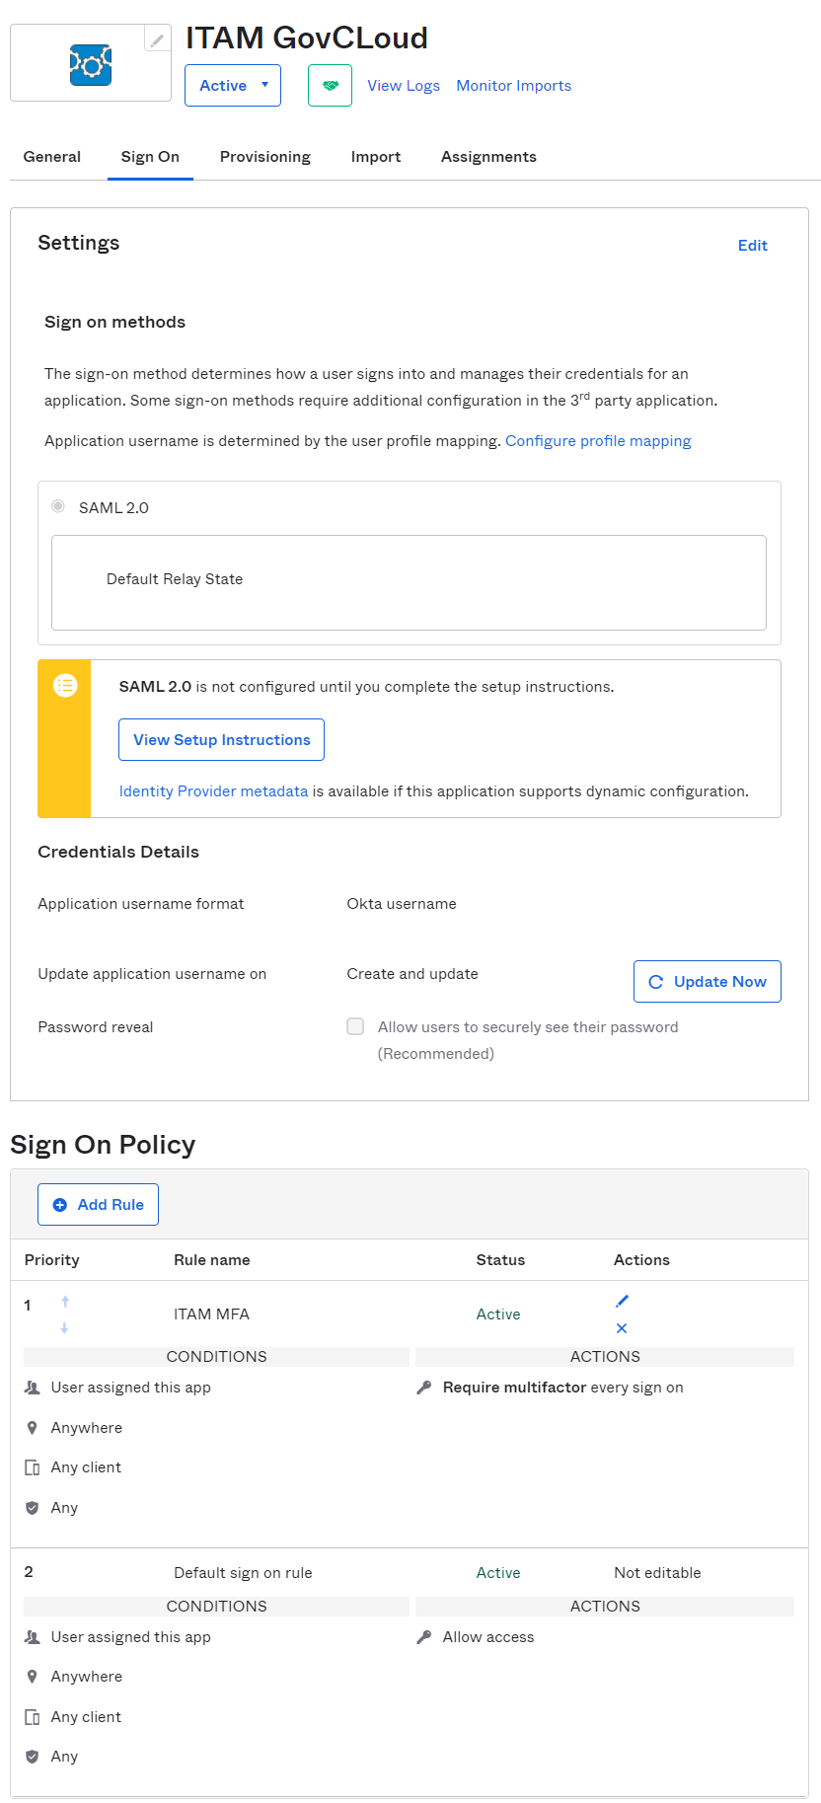Screen dimensions: 821x1803
Task: Open the Assignments tab
Action: pyautogui.click(x=488, y=157)
